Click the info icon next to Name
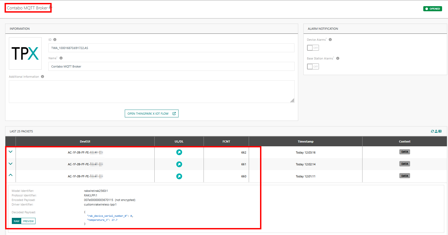 pyautogui.click(x=61, y=58)
